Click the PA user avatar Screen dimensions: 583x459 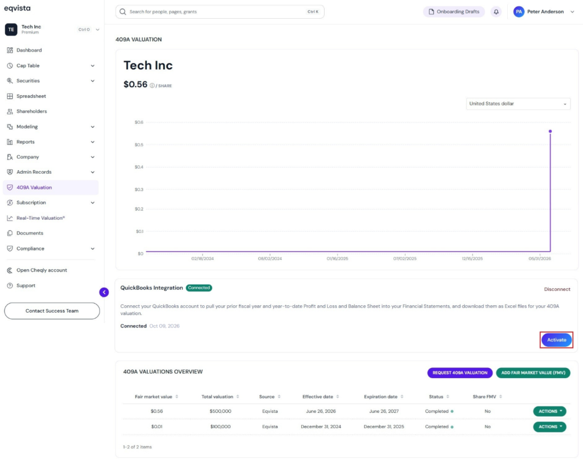tap(519, 12)
